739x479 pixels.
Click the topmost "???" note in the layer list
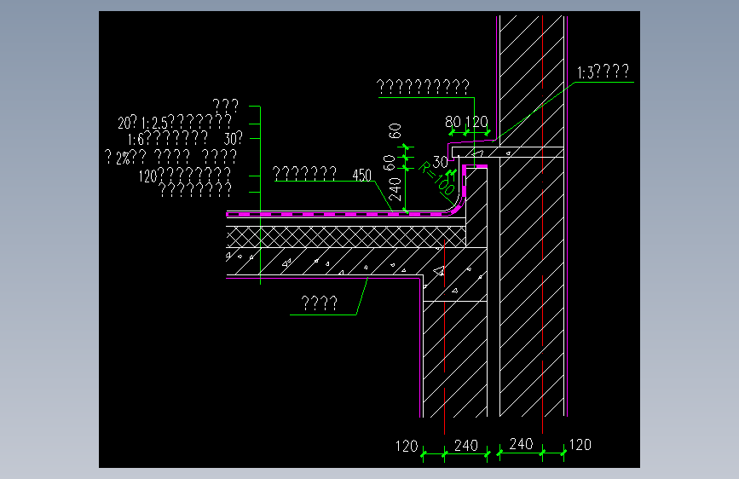tap(226, 105)
